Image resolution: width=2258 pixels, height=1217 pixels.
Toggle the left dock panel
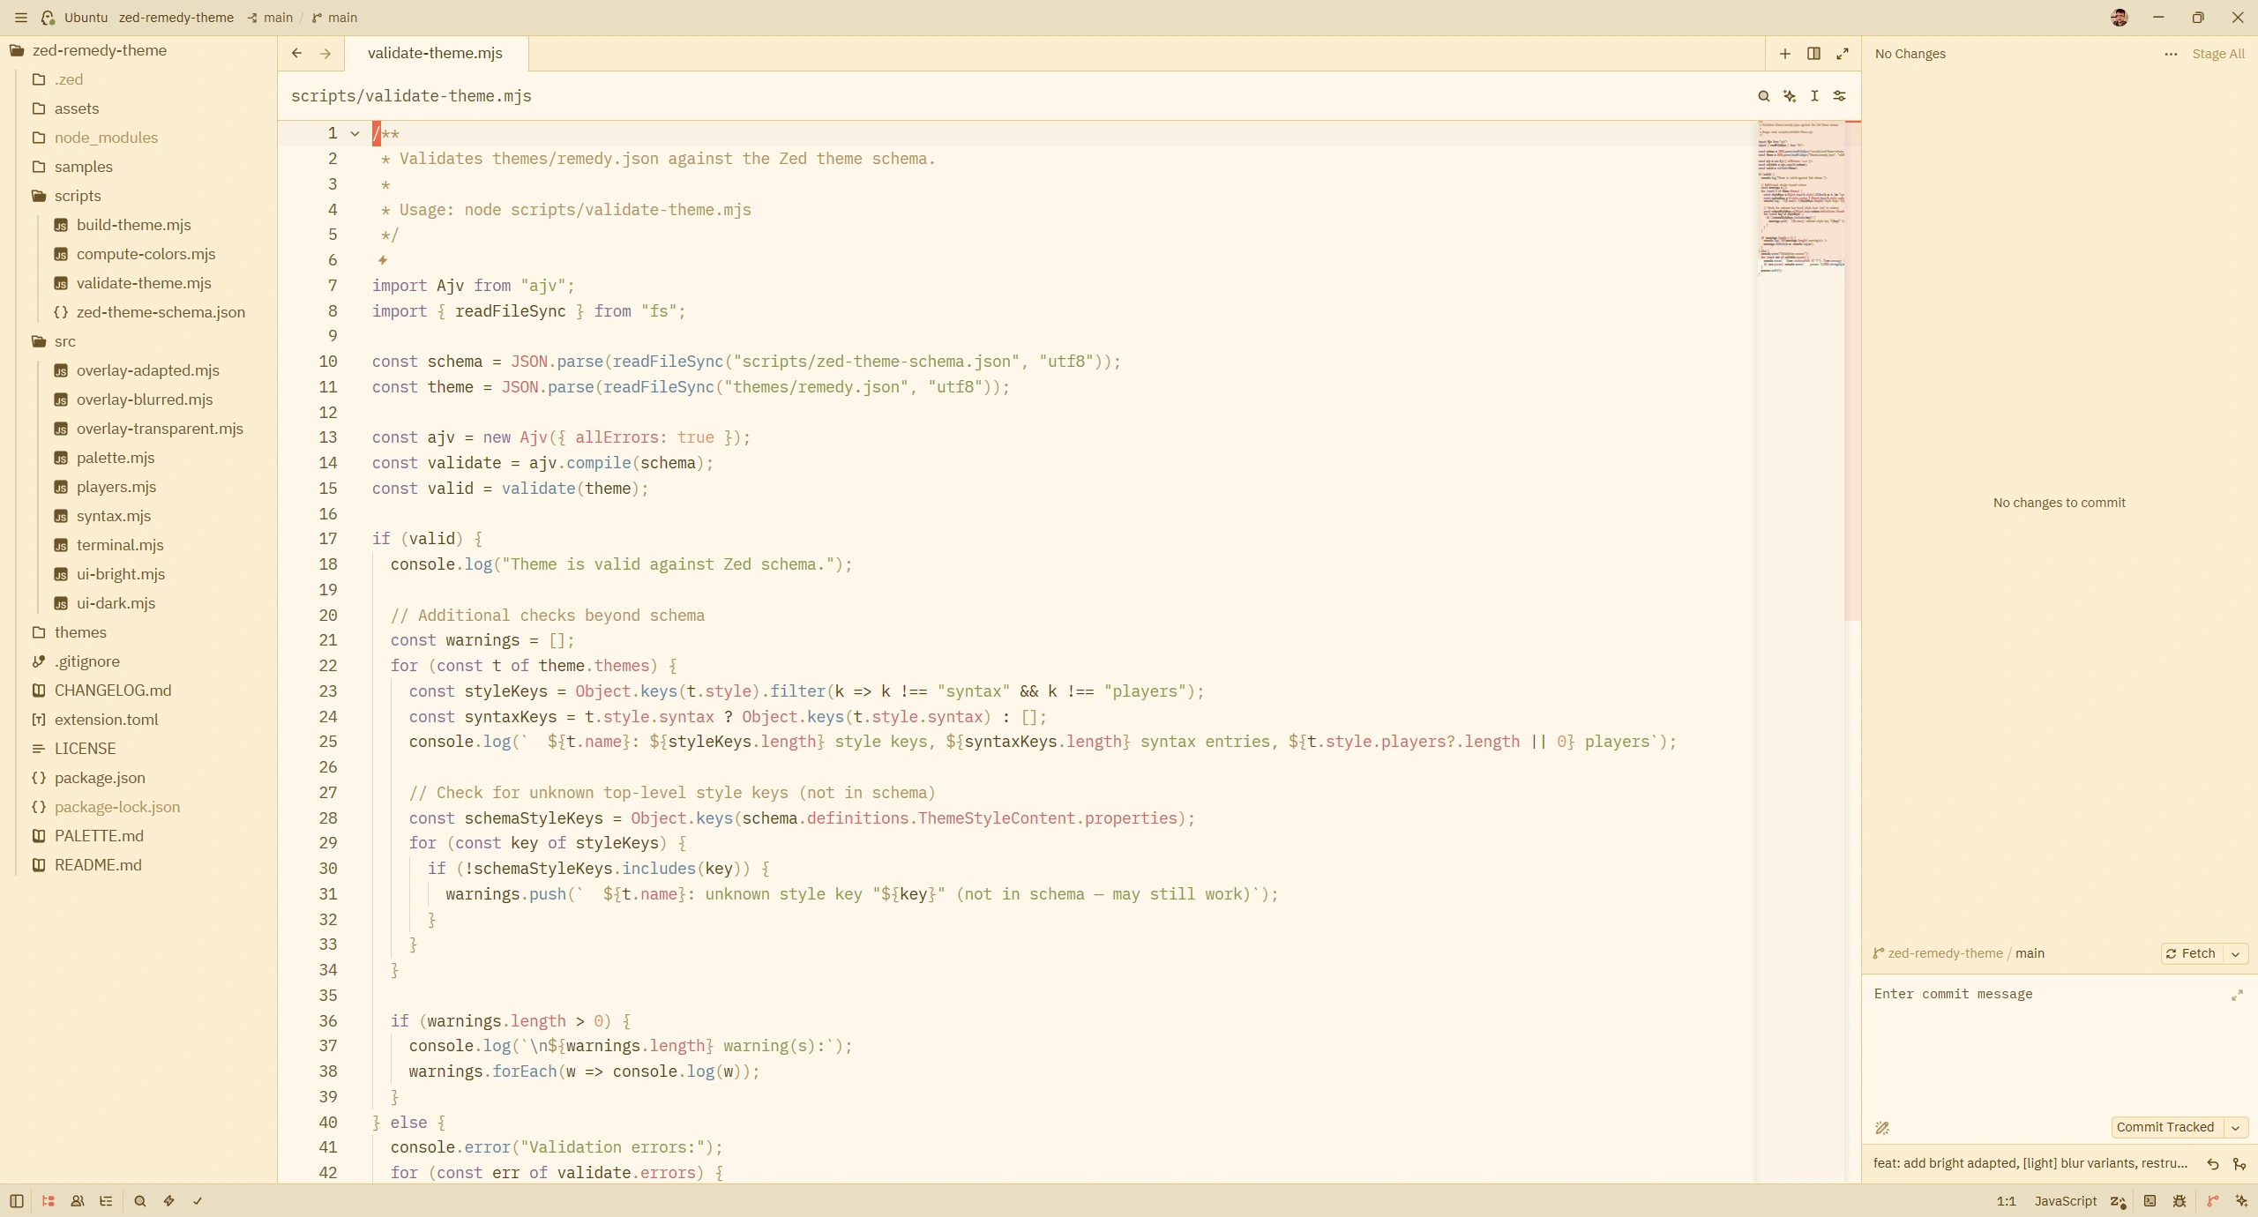[16, 1201]
